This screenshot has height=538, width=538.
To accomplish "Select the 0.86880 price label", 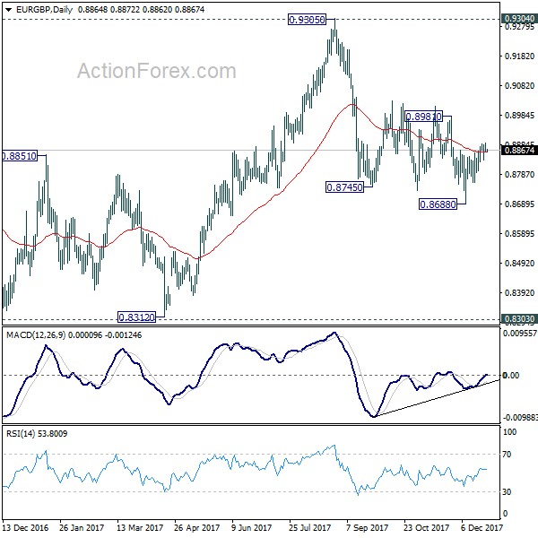I will point(438,204).
